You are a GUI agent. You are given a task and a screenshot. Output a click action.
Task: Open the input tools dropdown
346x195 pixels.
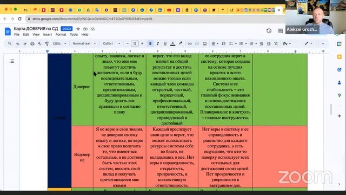point(287,44)
